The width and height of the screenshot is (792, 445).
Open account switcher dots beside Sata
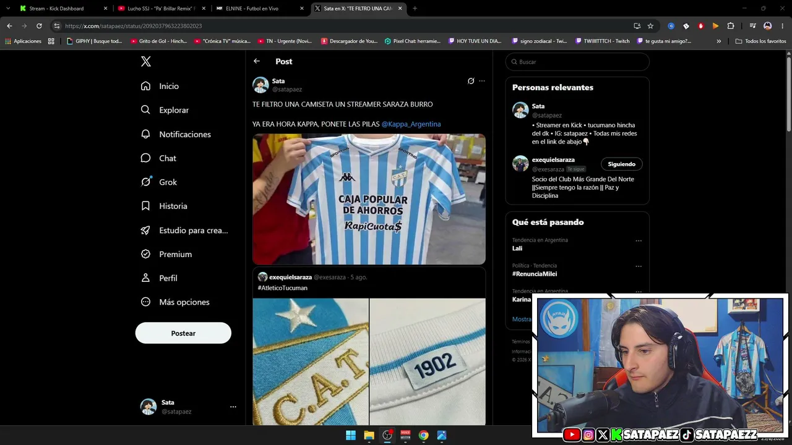233,407
